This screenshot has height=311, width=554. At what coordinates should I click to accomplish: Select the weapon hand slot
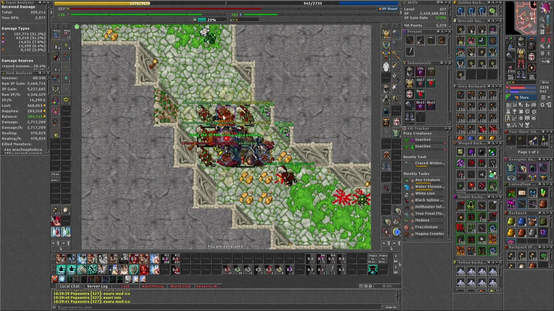tap(511, 56)
